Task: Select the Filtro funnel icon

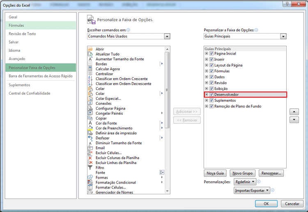Action: 90,168
